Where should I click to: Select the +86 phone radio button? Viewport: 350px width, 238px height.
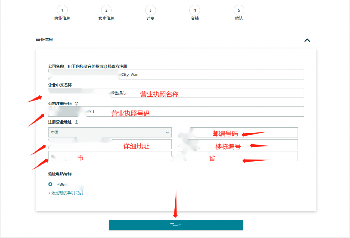click(50, 184)
